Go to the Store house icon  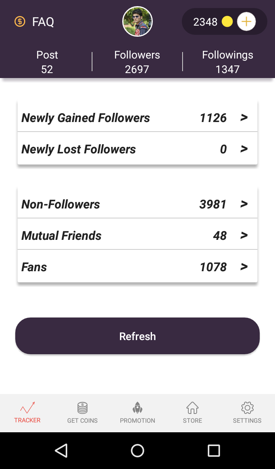(x=192, y=408)
